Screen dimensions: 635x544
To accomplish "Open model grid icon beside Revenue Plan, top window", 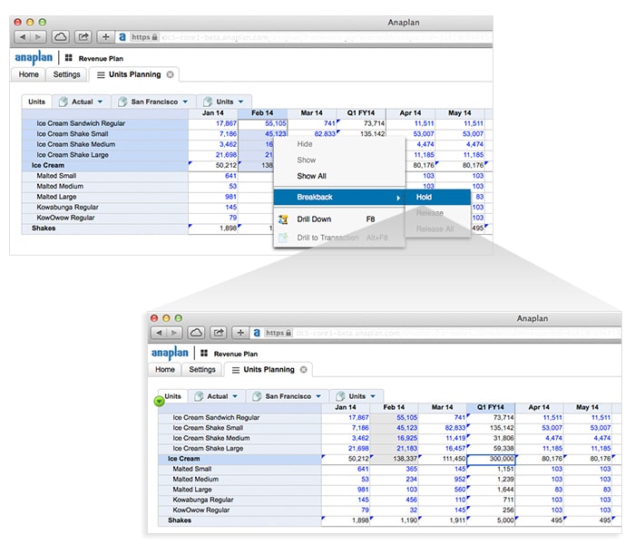I will click(68, 58).
